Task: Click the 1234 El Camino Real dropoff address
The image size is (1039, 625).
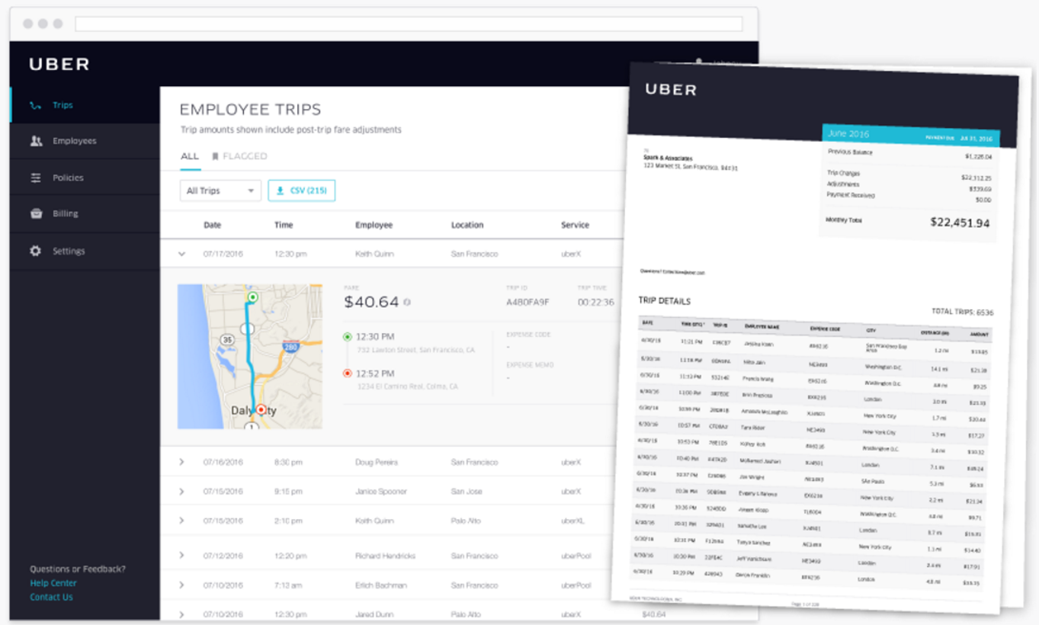Action: [x=408, y=386]
